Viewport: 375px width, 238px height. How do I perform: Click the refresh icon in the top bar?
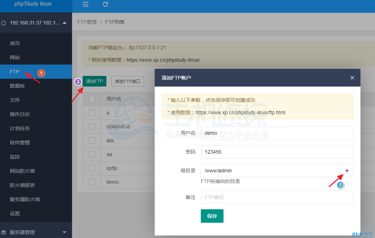point(105,5)
